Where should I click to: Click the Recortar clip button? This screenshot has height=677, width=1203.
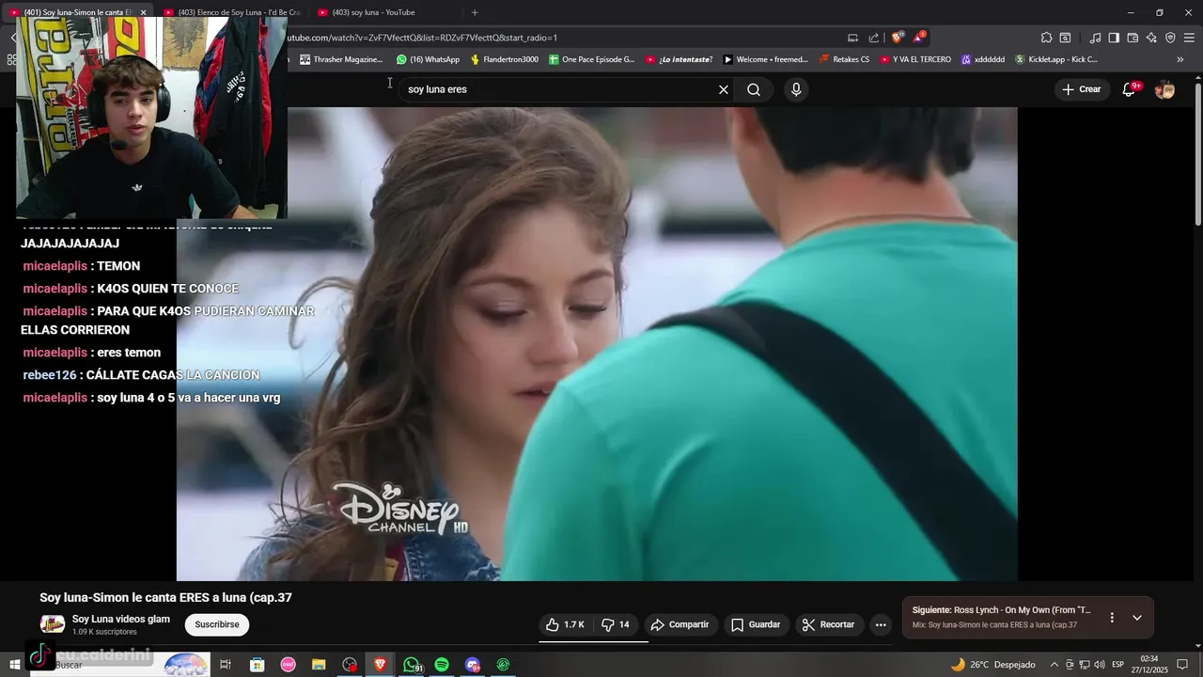click(828, 624)
